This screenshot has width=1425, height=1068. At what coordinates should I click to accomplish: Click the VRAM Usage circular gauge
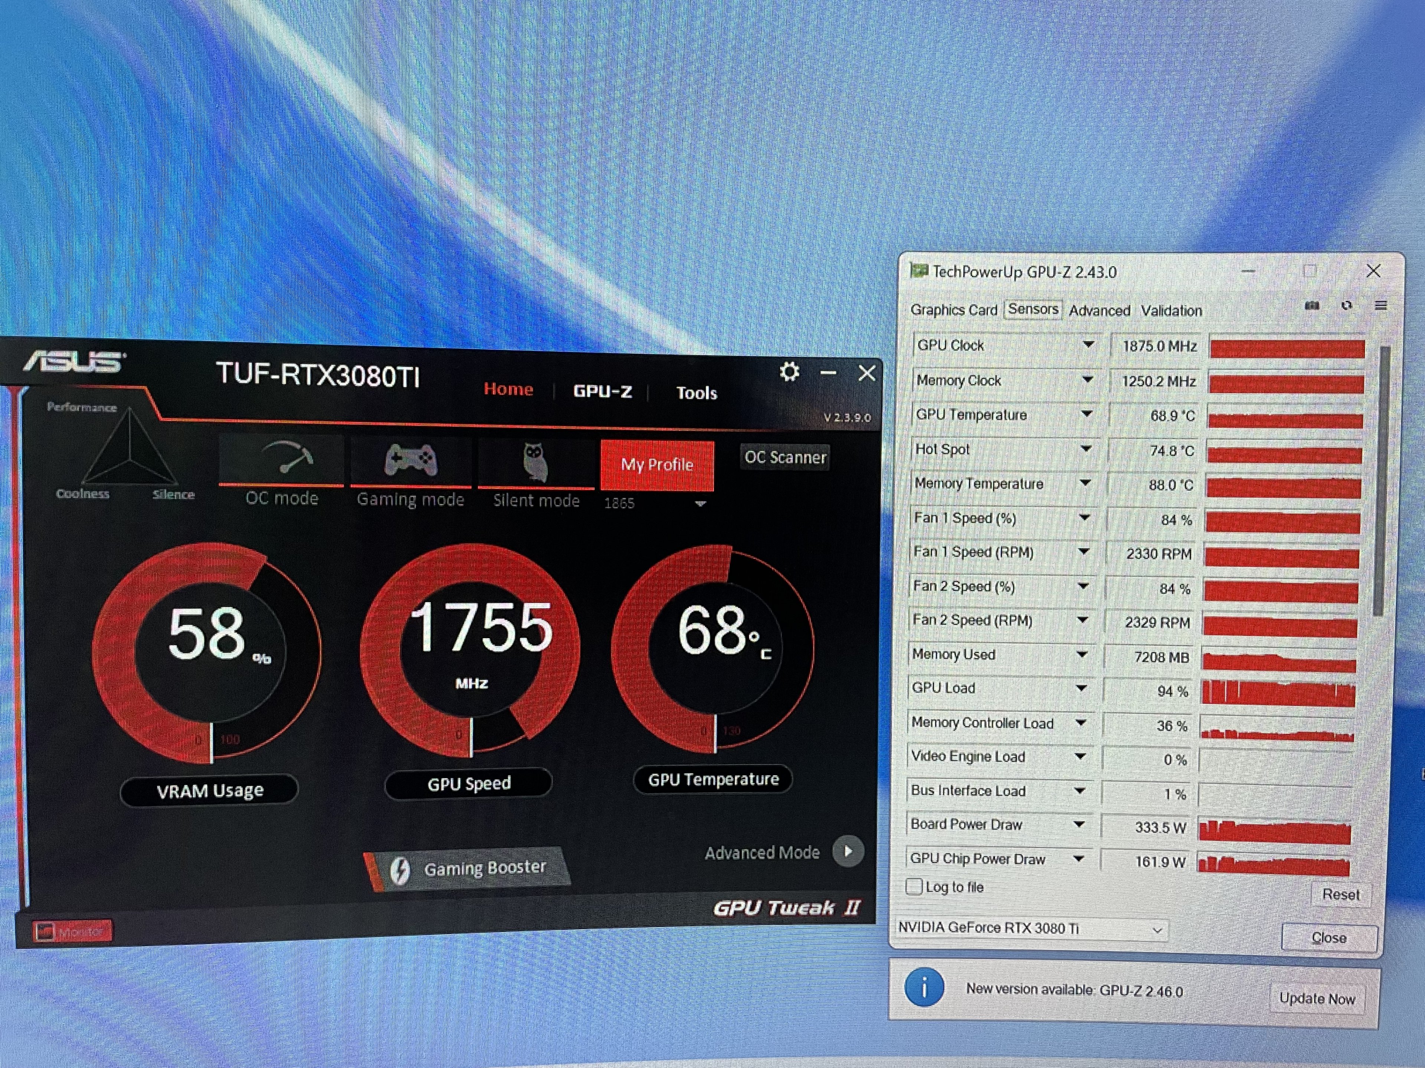pyautogui.click(x=207, y=653)
